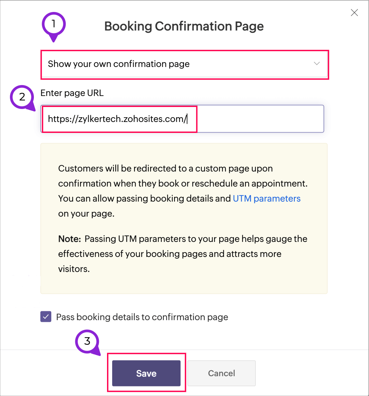Click the bold 'Note:' text
This screenshot has width=369, height=396.
(x=69, y=239)
